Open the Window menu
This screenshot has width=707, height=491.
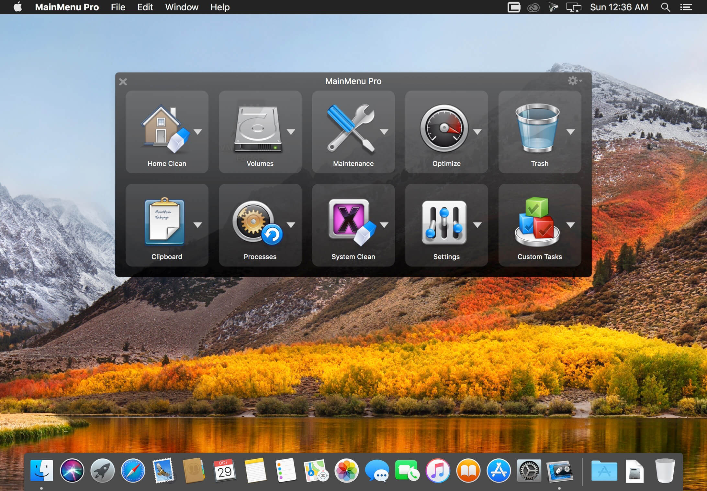coord(182,7)
